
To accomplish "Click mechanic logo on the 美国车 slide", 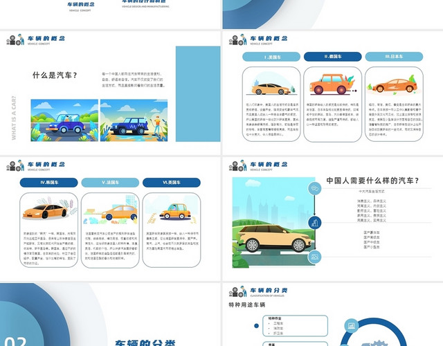I will pos(238,39).
